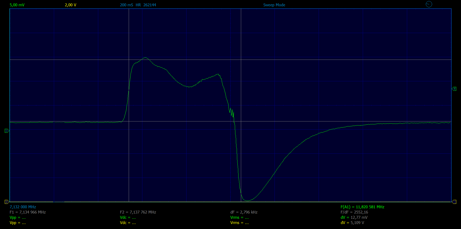Screen dimensions: 461x229
Task: Click the trigger level T marker
Action: 454,89
